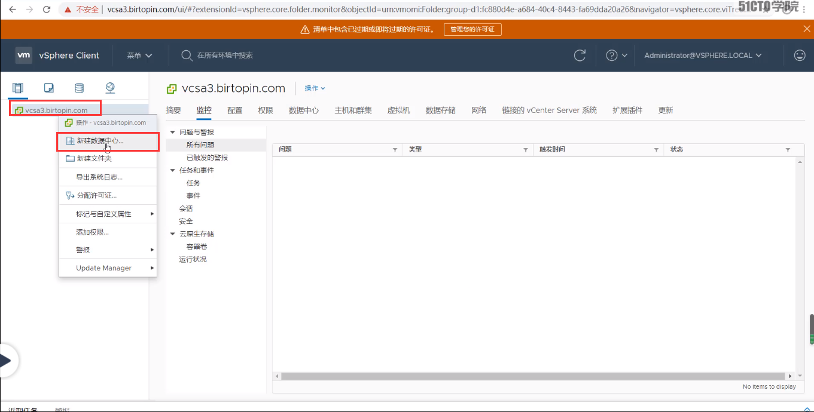The image size is (814, 412).
Task: Select 新建文件夹 from the context menu
Action: point(108,158)
